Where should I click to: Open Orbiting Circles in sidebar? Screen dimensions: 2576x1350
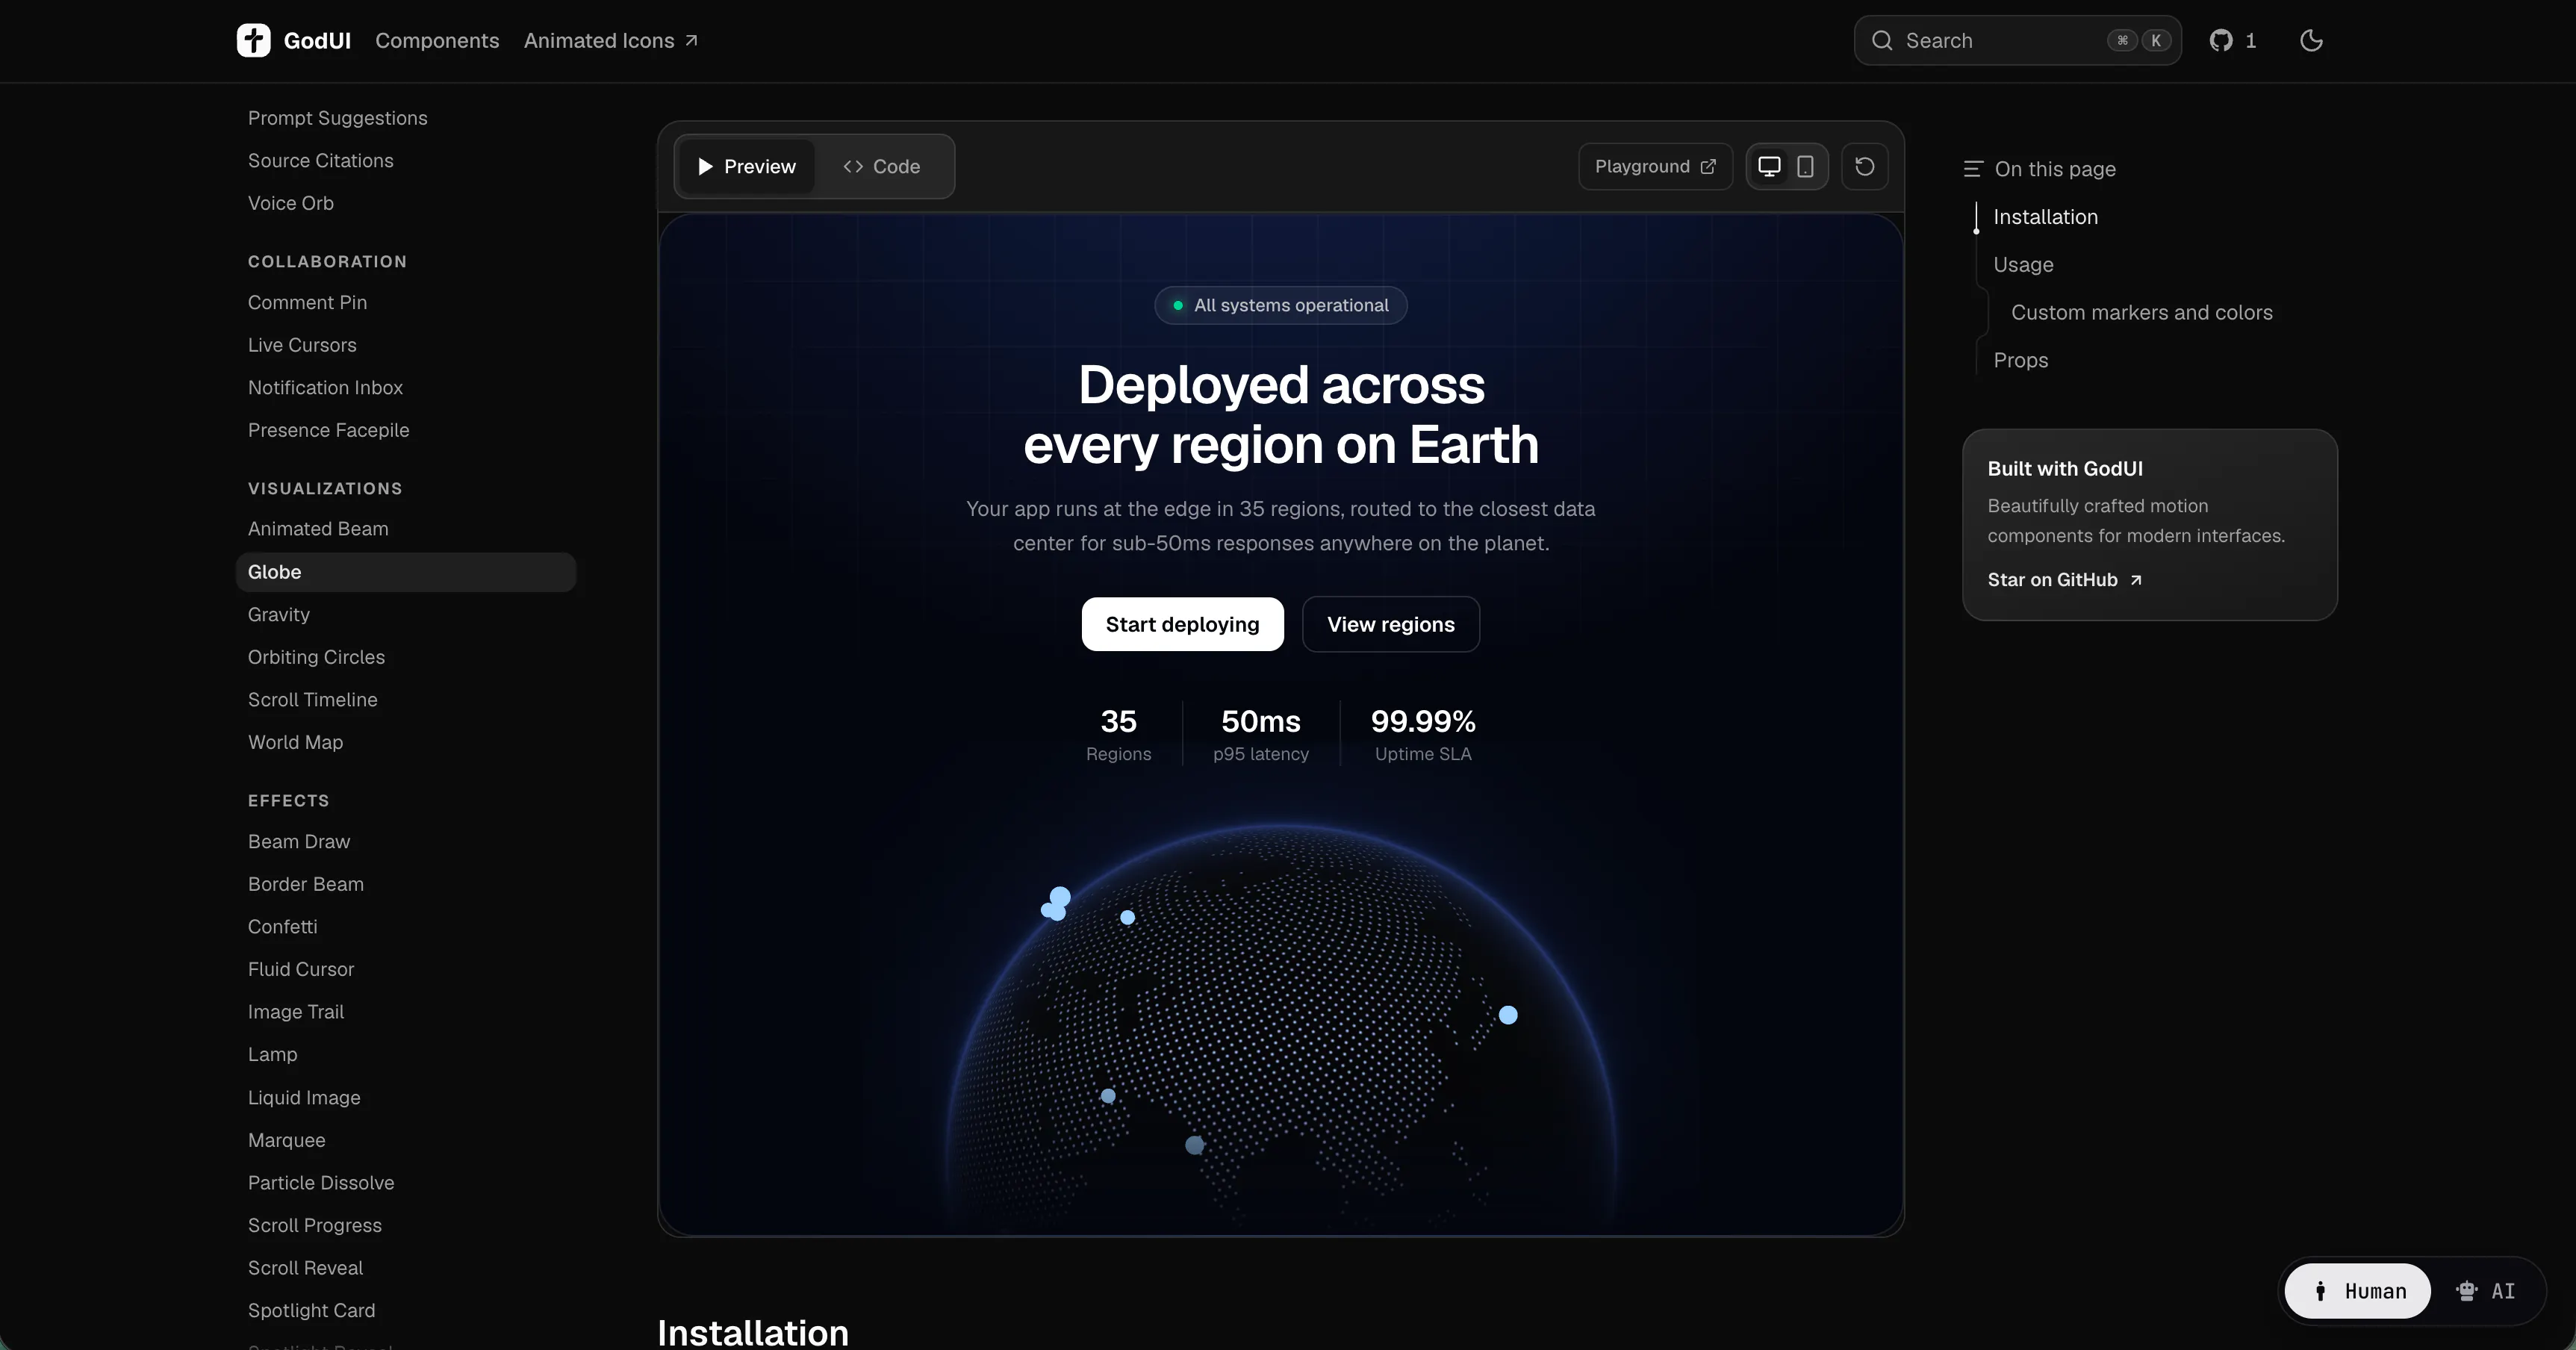(x=316, y=657)
